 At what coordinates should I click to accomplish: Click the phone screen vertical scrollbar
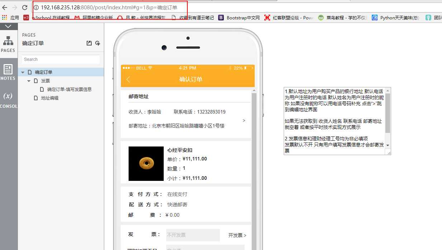coord(254,172)
